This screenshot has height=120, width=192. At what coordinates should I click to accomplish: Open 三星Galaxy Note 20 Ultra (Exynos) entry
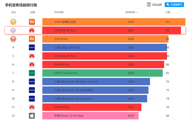click(76, 82)
